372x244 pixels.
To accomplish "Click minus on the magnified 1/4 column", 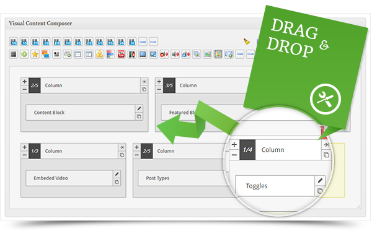I will tap(234, 155).
